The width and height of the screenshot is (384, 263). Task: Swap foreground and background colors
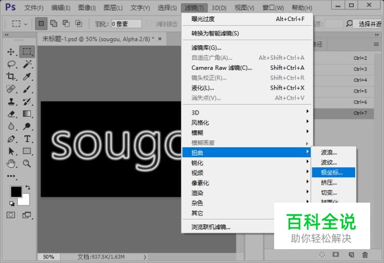[x=28, y=188]
